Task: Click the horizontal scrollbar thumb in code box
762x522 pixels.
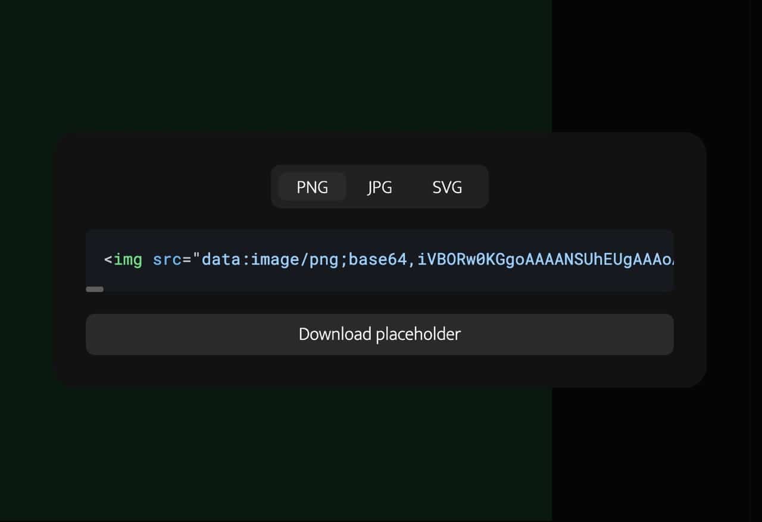Action: click(95, 289)
